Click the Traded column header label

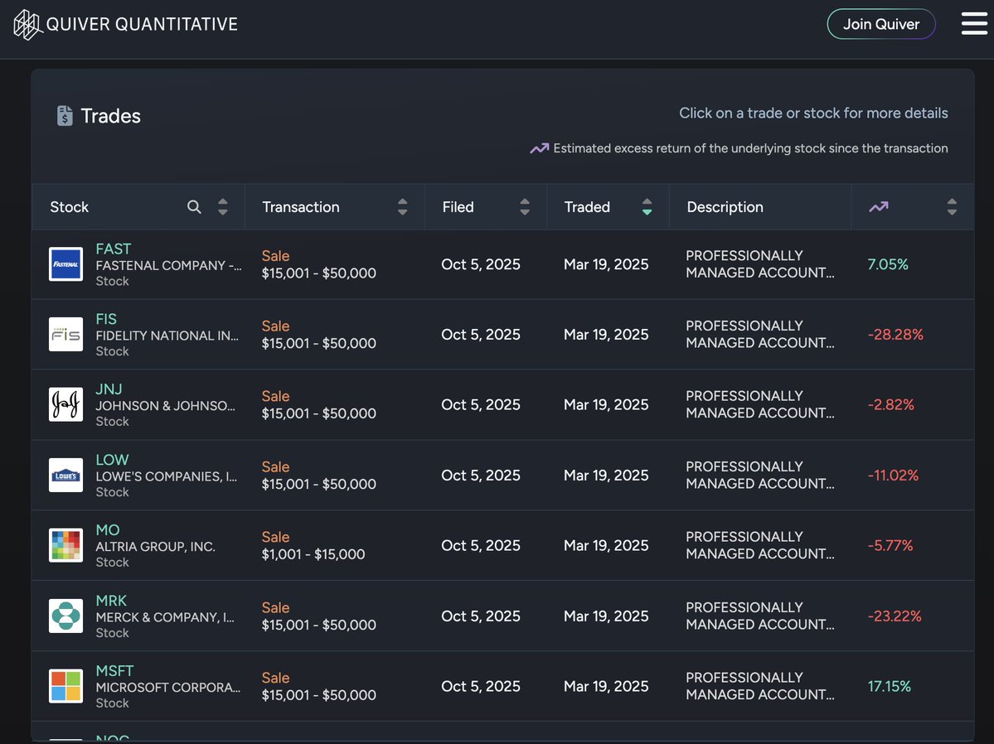tap(587, 207)
